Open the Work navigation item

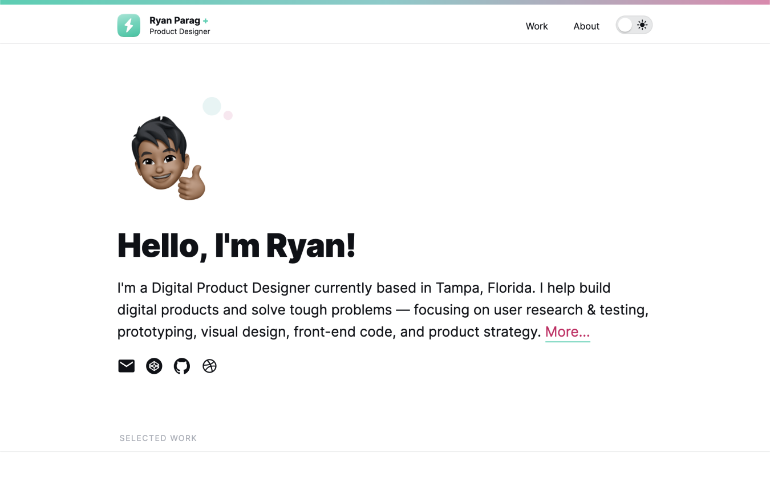[536, 26]
